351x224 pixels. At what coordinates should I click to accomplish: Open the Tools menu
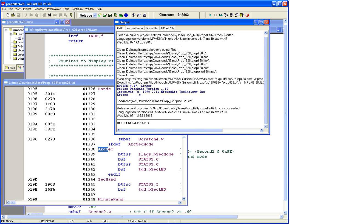(x=66, y=9)
